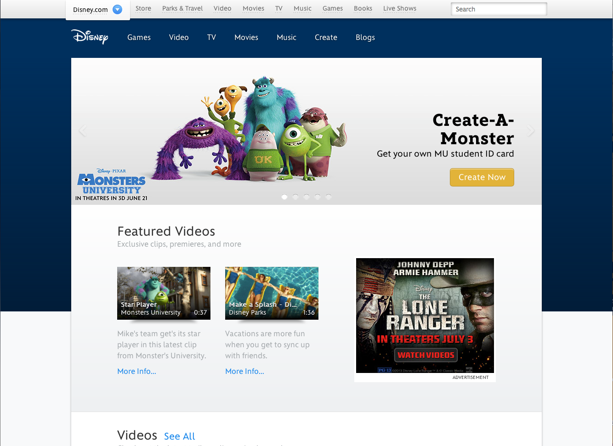The width and height of the screenshot is (613, 446).
Task: Click the Disney logo in the navigation bar
Action: pyautogui.click(x=90, y=37)
